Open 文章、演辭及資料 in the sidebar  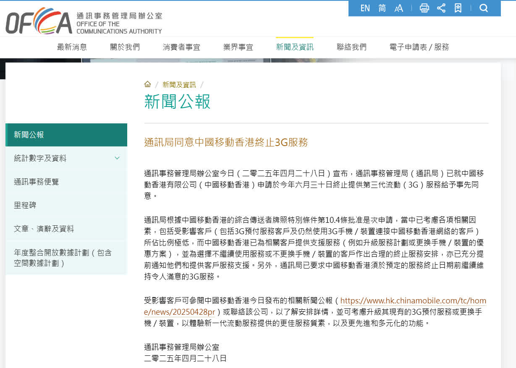(66, 229)
